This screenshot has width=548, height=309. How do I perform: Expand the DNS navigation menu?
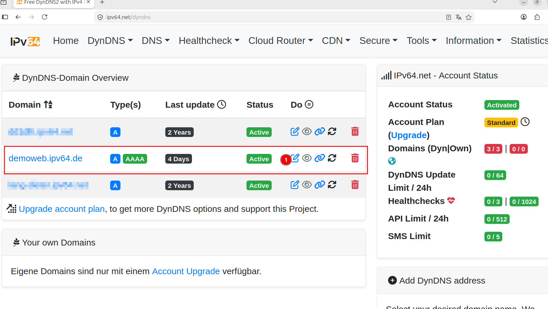click(156, 41)
